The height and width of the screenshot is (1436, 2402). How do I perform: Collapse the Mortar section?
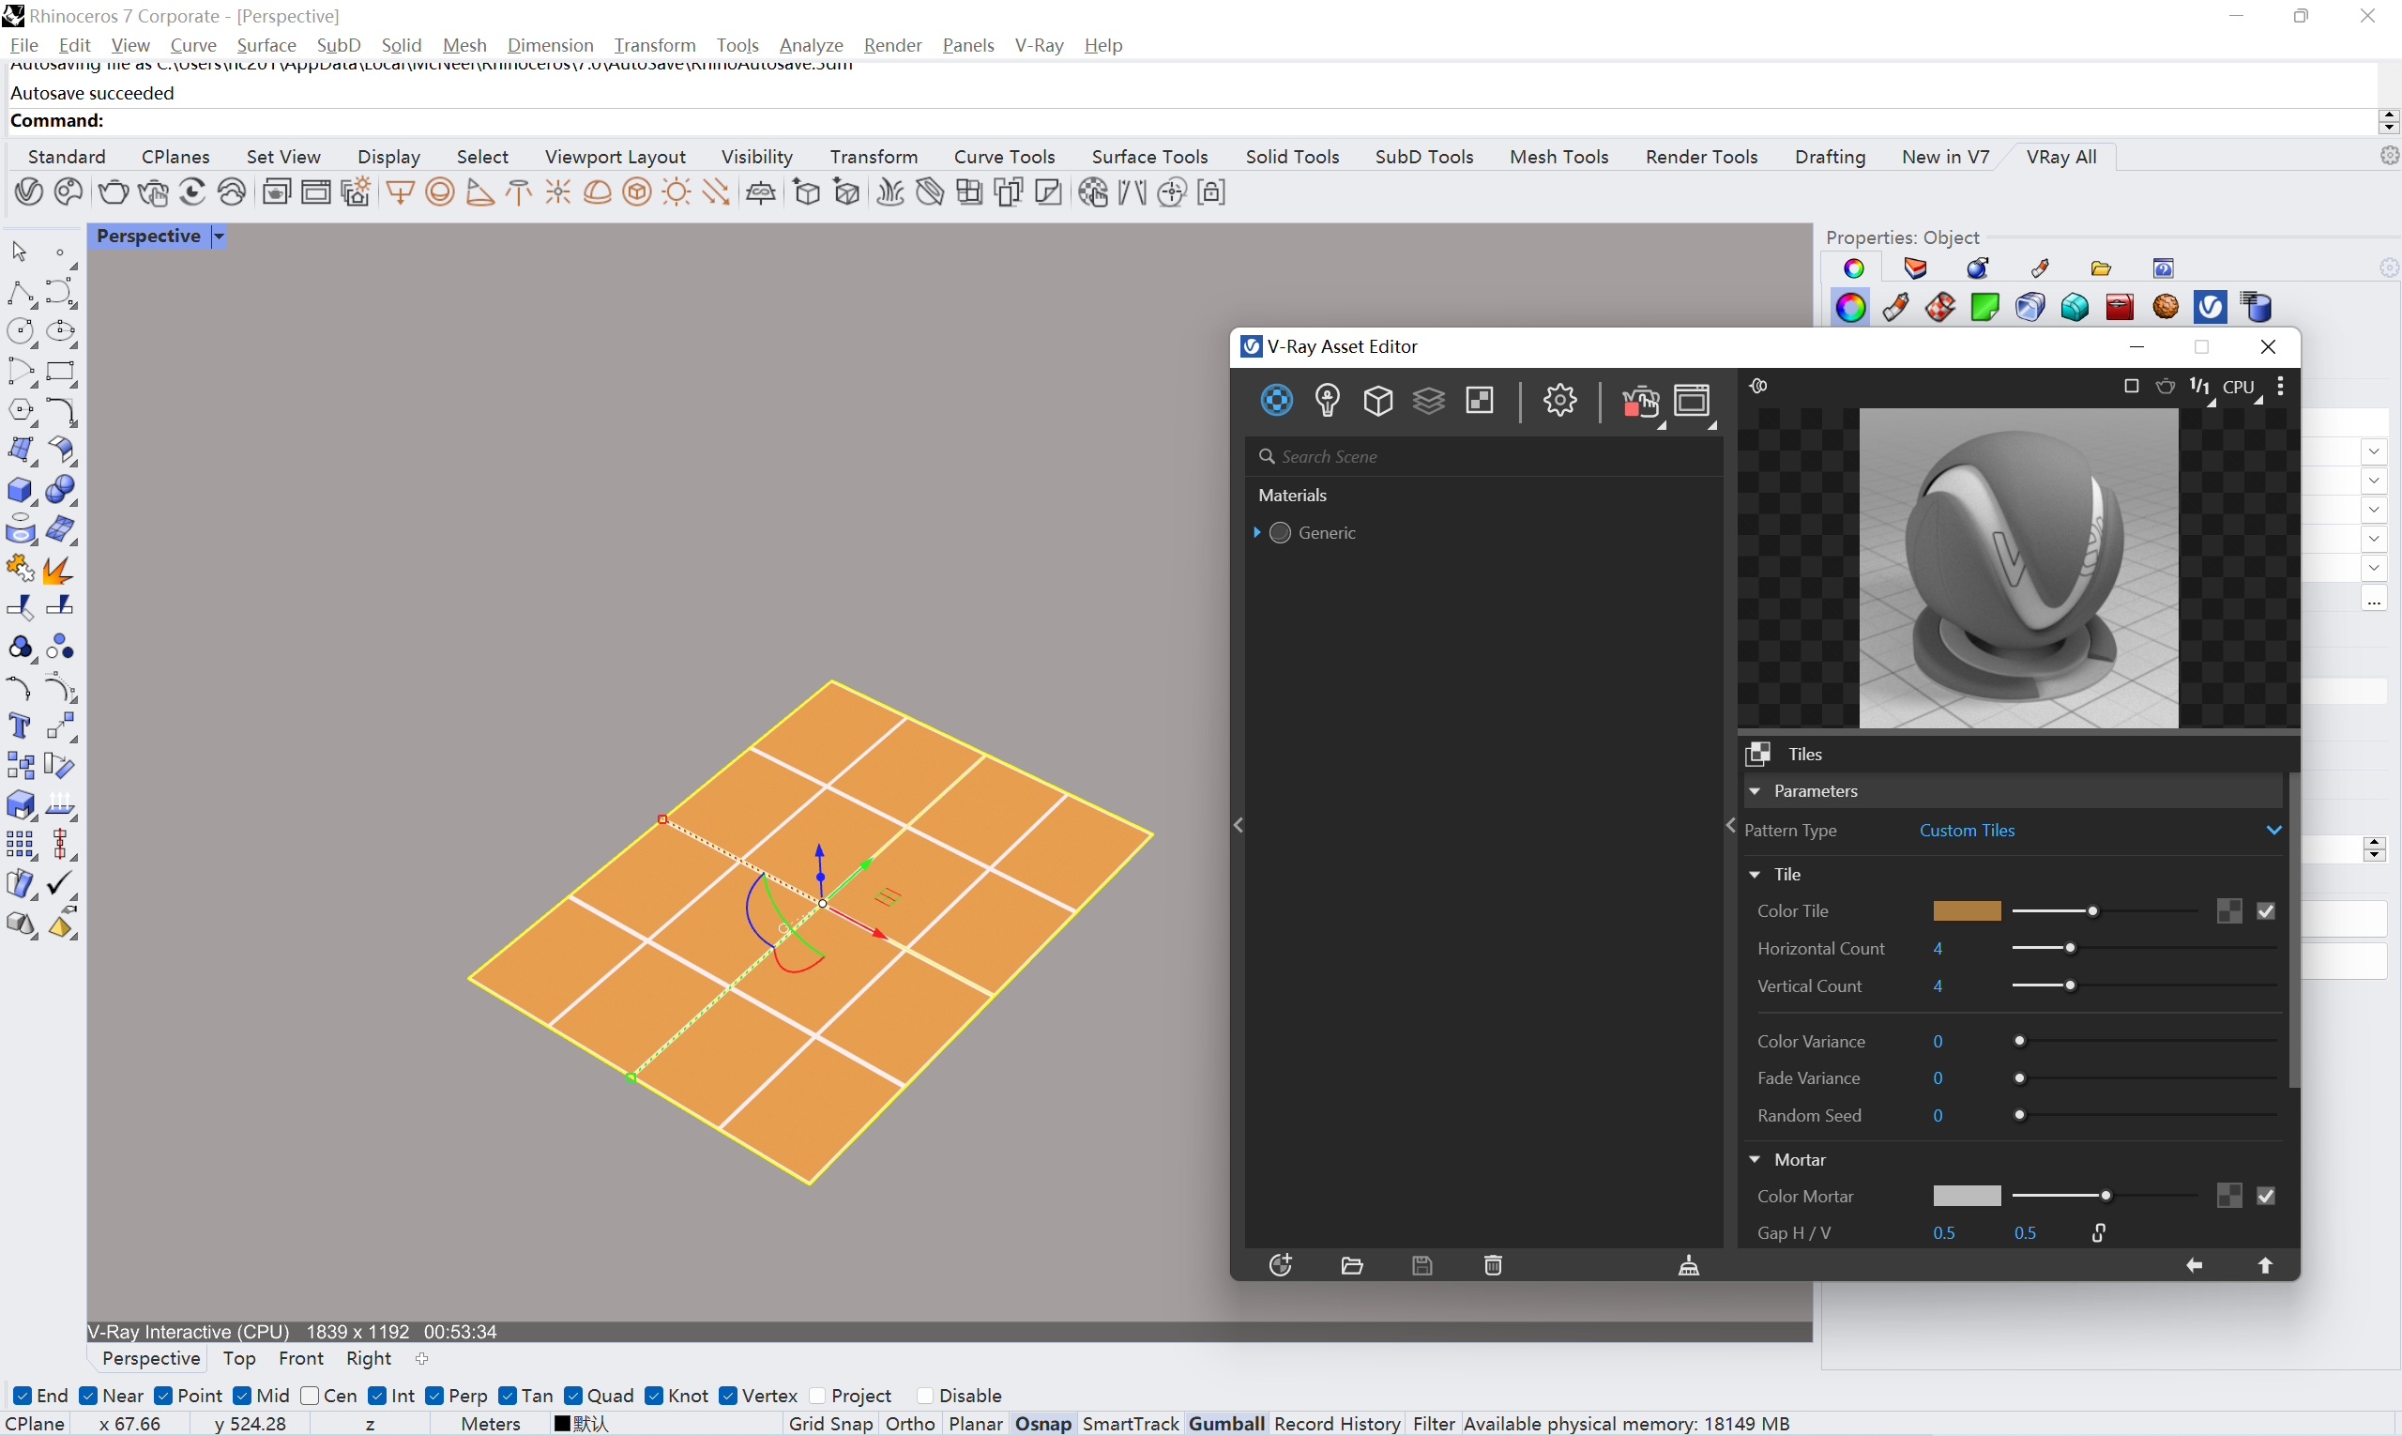pyautogui.click(x=1755, y=1159)
